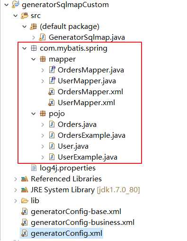Select OrdersMapper.xml file name
Image resolution: width=187 pixels, height=241 pixels.
coord(90,92)
